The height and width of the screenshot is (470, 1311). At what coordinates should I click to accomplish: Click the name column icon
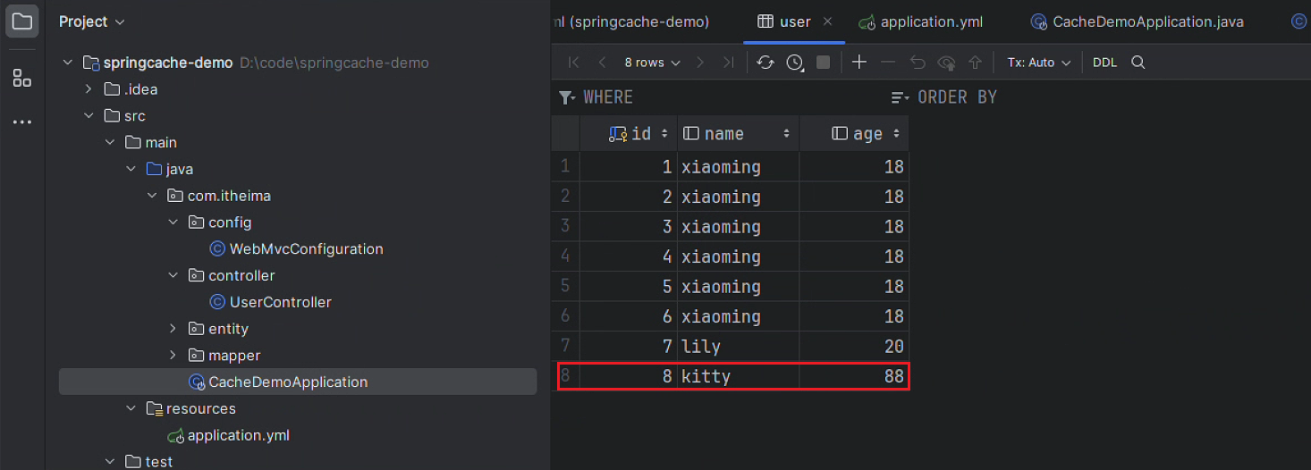(690, 134)
